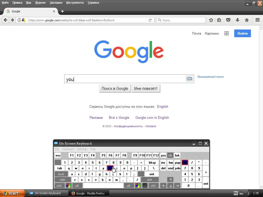Close the Google tab
This screenshot has width=263, height=197.
tap(54, 11)
